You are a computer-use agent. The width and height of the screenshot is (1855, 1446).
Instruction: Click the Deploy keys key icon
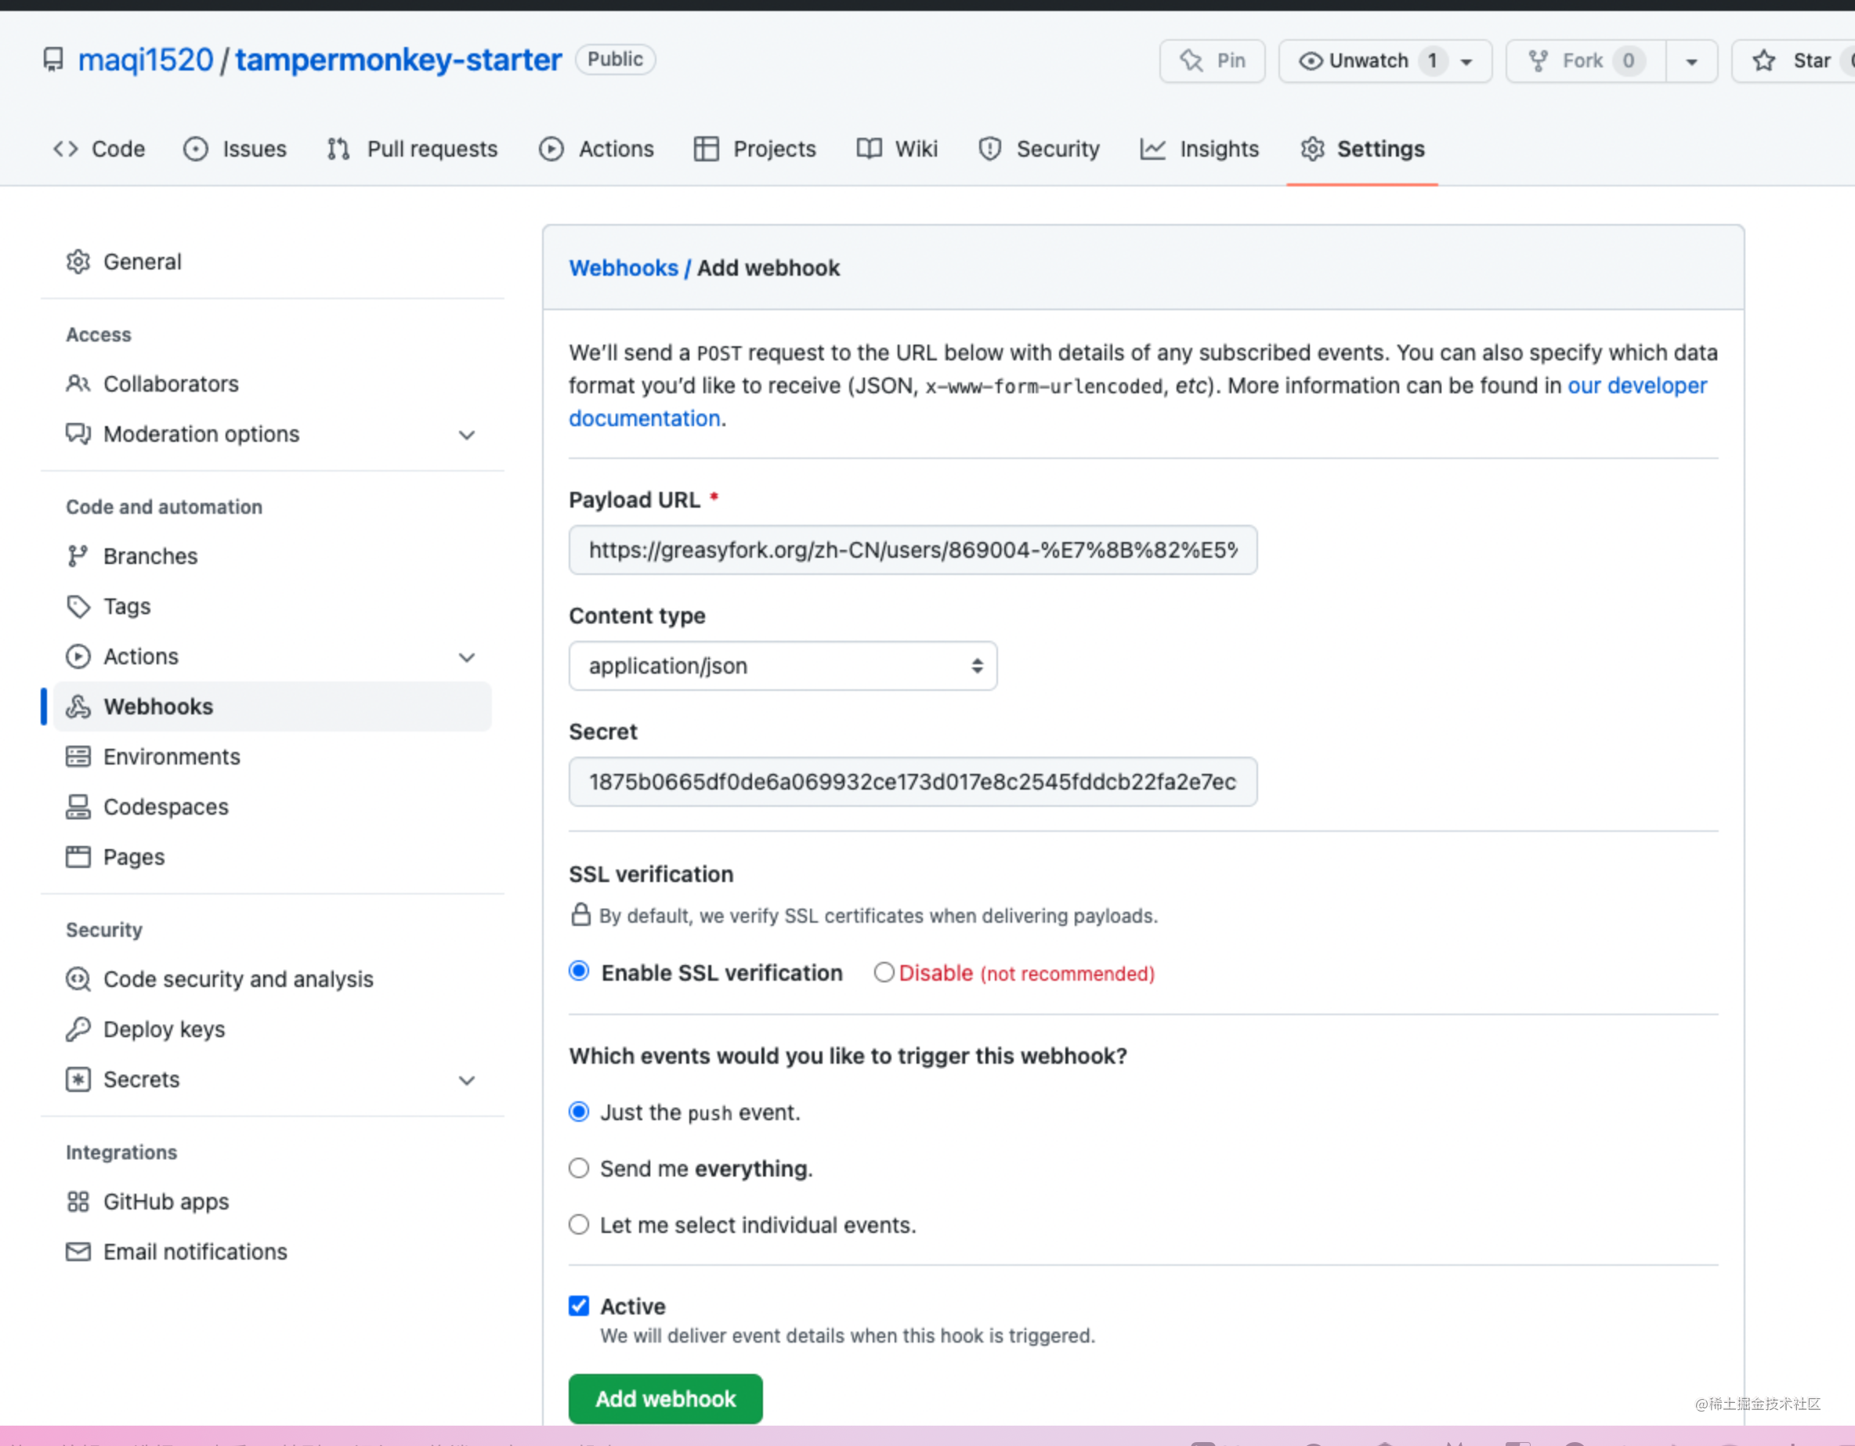78,1029
